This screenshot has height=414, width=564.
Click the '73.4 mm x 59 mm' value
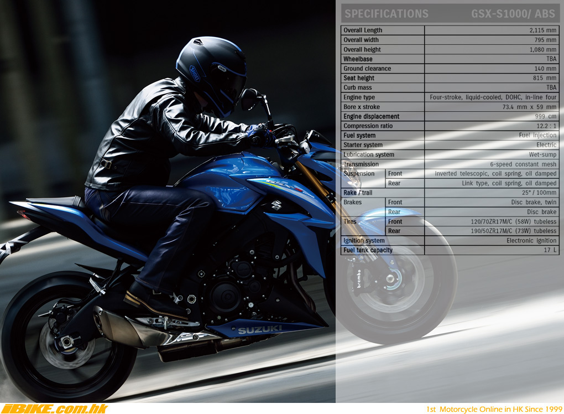pyautogui.click(x=530, y=107)
